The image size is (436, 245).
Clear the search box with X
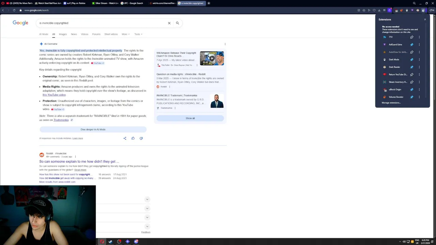click(169, 23)
